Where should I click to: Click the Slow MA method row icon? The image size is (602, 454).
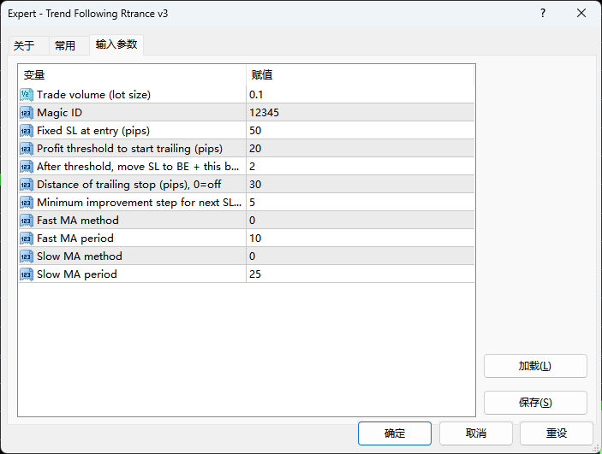[x=26, y=256]
